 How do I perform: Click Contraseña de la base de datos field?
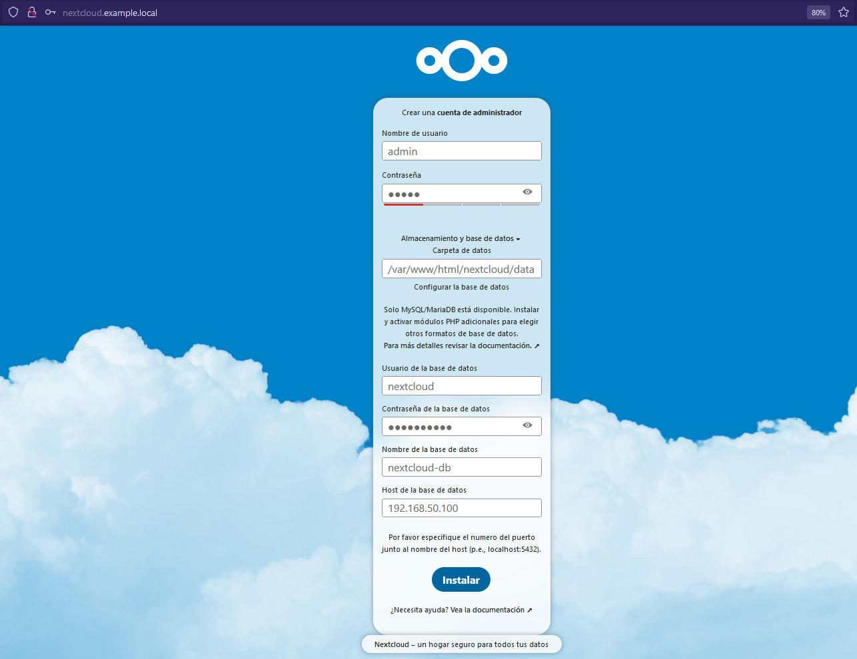click(462, 427)
